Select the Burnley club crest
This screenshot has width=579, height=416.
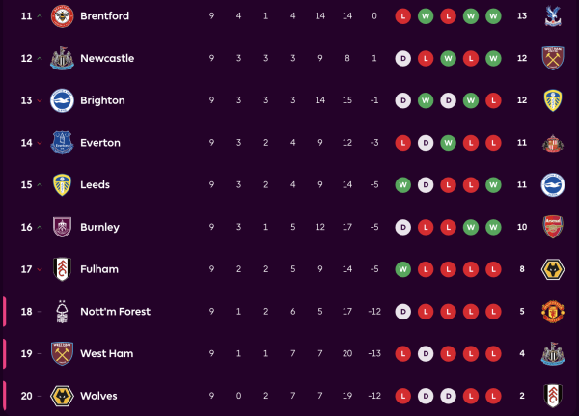[x=62, y=227]
